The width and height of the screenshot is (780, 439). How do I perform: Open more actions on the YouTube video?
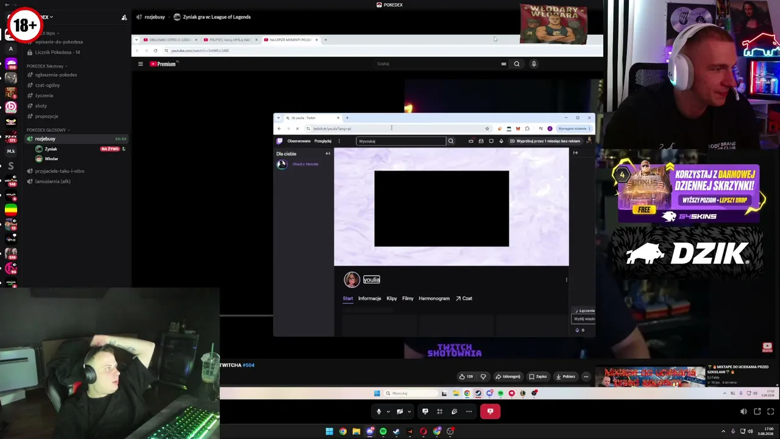coord(586,376)
